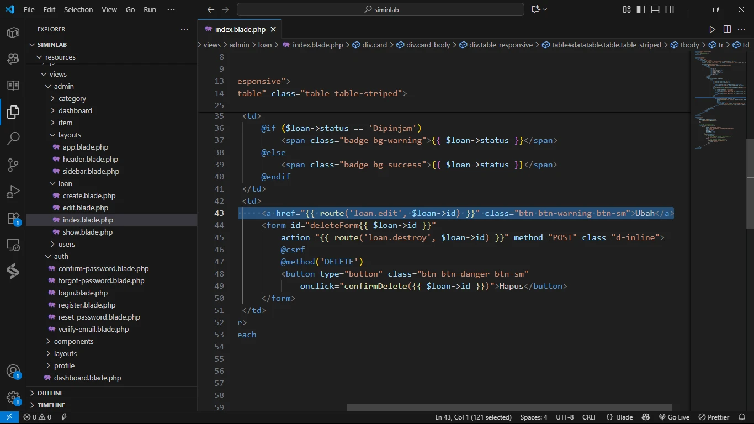Toggle the secondary side bar layout button
Image resolution: width=754 pixels, height=424 pixels.
pyautogui.click(x=670, y=9)
